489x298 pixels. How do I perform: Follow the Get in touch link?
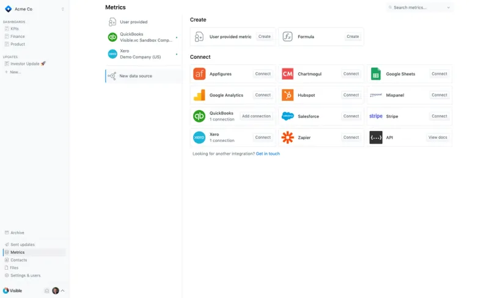[268, 154]
